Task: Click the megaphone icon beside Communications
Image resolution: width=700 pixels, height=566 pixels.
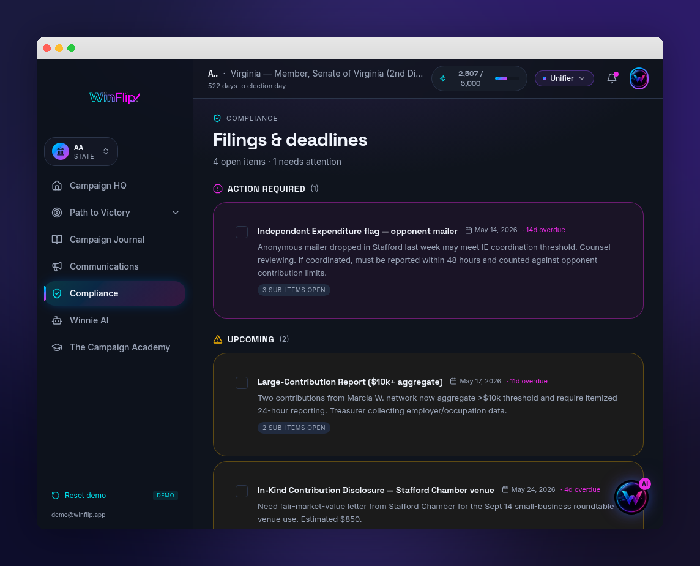Action: point(57,266)
